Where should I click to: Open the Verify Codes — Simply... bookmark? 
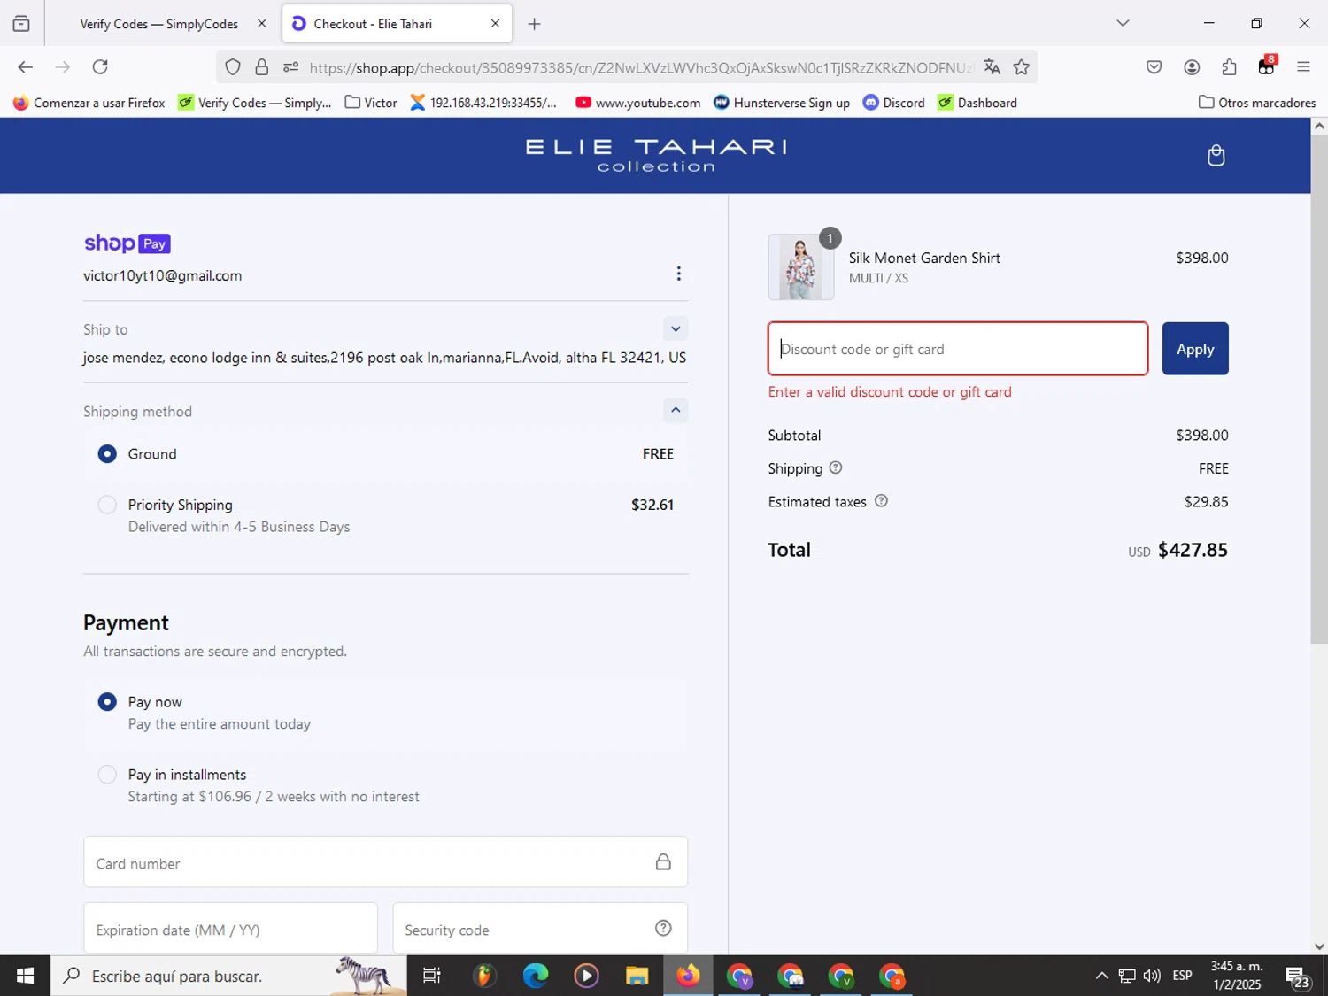pyautogui.click(x=255, y=103)
